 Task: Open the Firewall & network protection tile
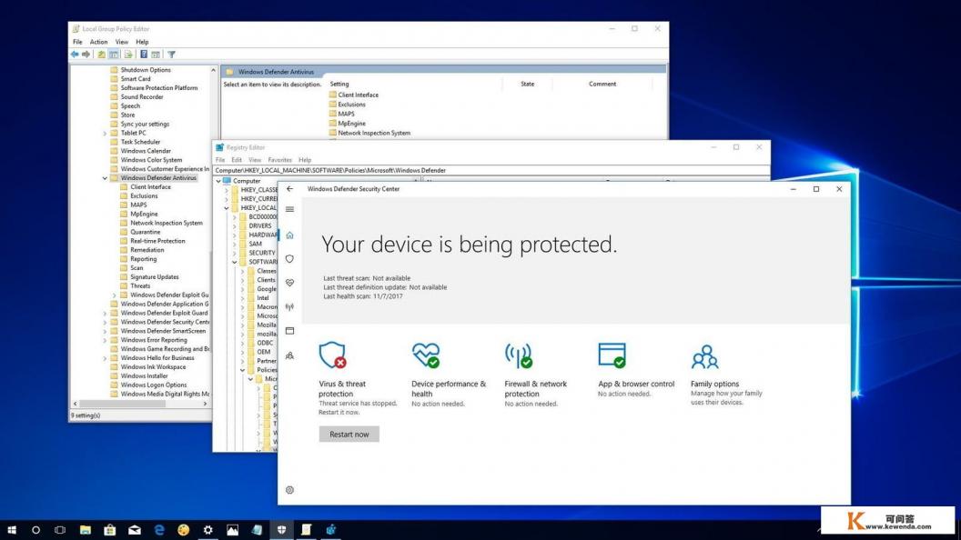(x=536, y=374)
